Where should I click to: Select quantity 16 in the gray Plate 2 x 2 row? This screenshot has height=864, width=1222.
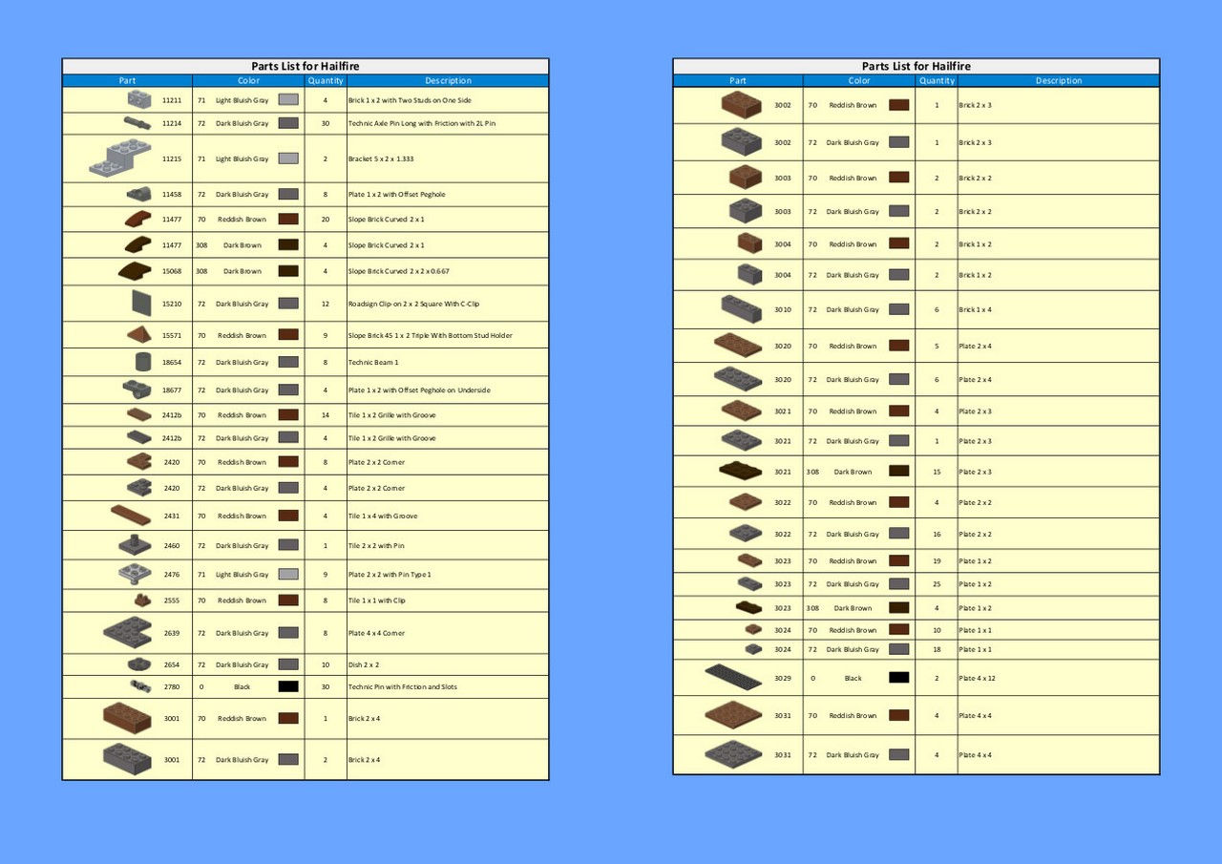(937, 534)
